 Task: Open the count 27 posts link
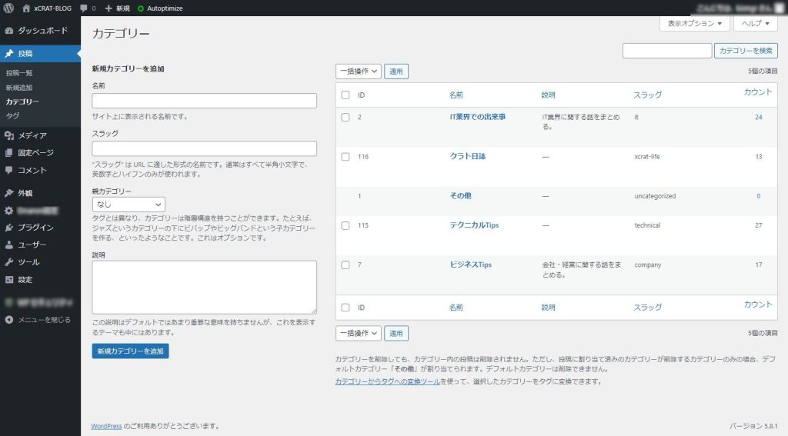pyautogui.click(x=758, y=225)
